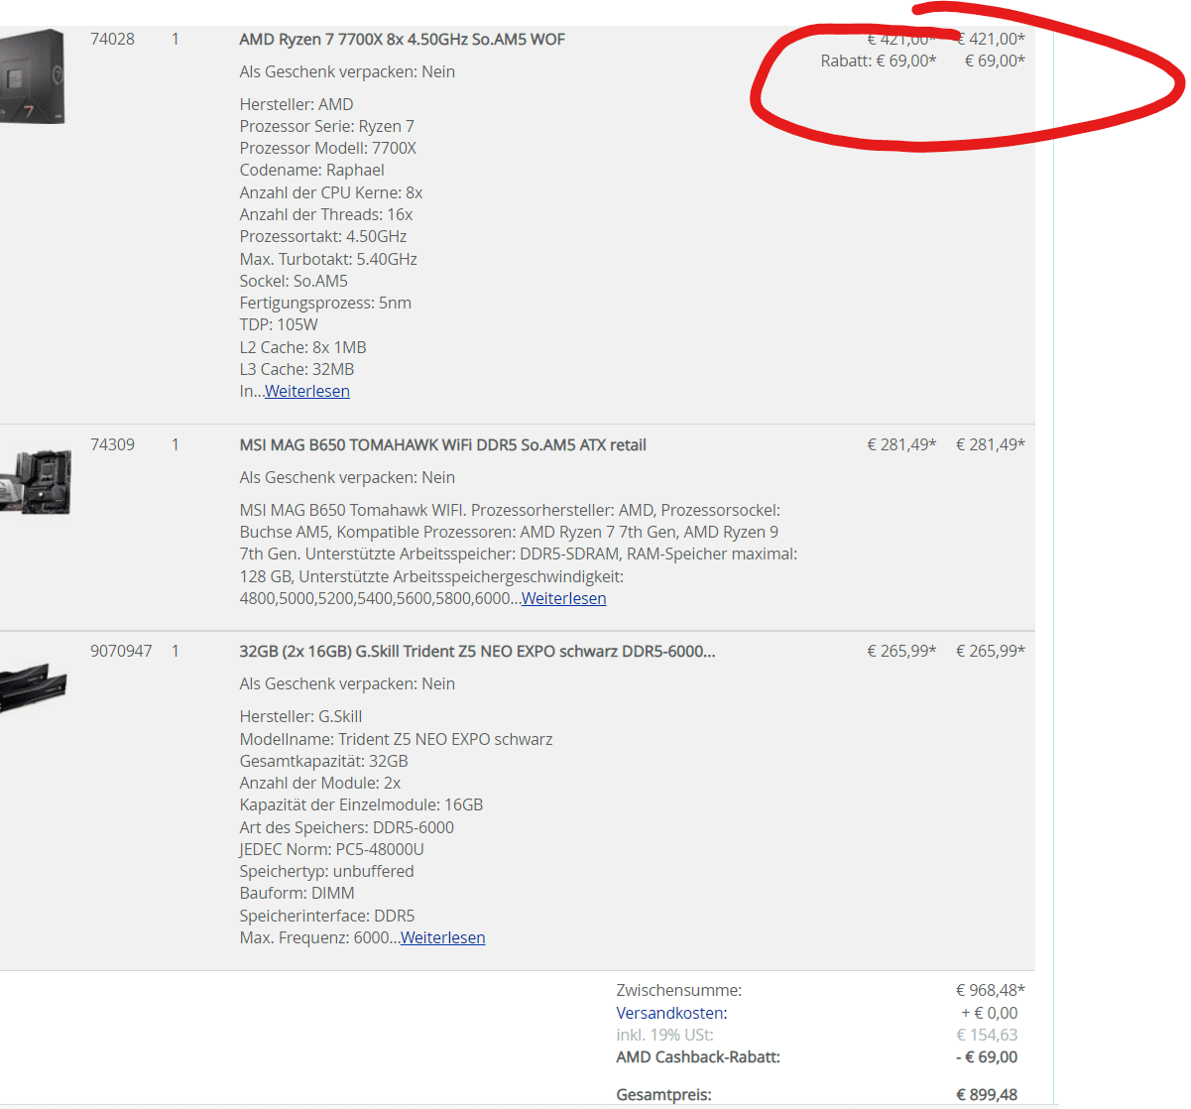
Task: Open the MSI MAG B650 Tomahawk motherboard thumbnail
Action: point(36,481)
